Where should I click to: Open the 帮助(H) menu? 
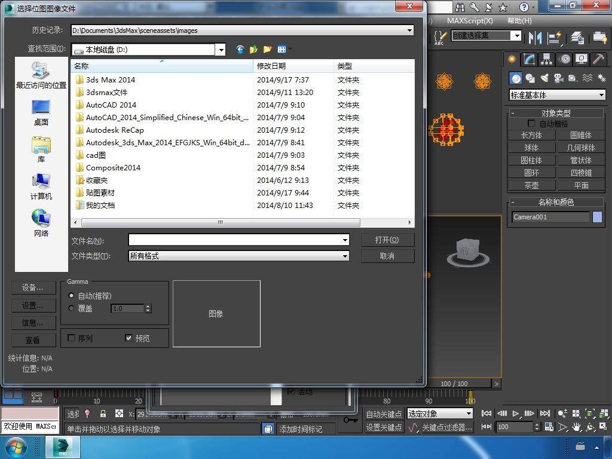point(519,21)
